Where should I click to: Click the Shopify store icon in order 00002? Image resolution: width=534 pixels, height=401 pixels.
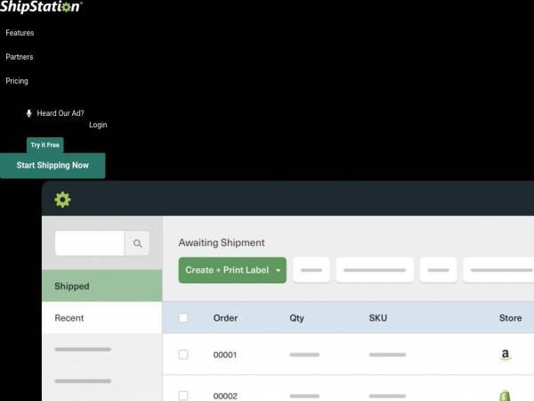505,396
